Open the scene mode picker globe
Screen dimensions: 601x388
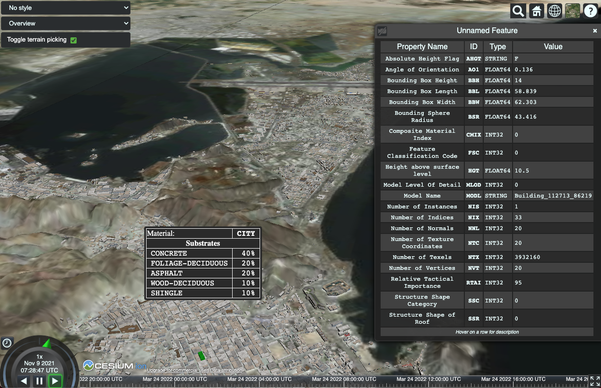(555, 10)
